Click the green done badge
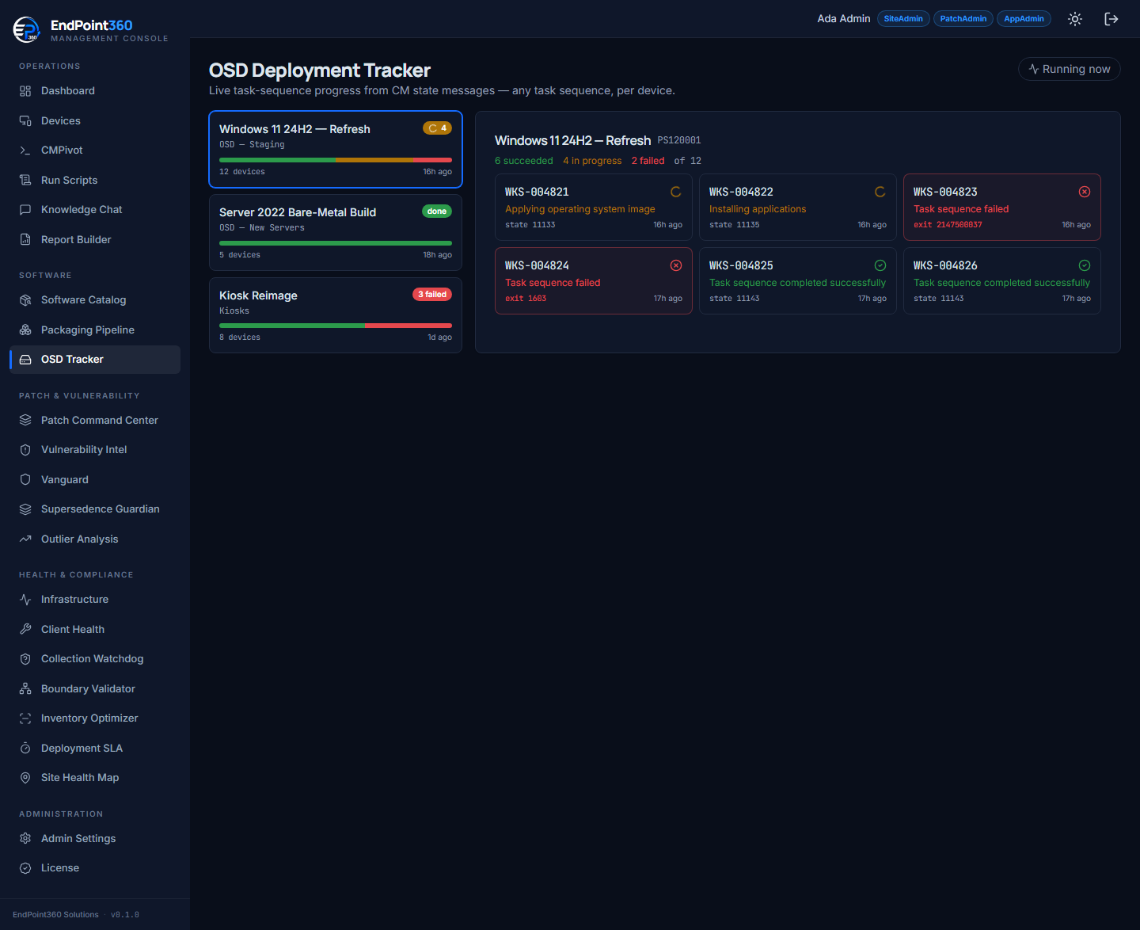Image resolution: width=1140 pixels, height=930 pixels. tap(437, 212)
